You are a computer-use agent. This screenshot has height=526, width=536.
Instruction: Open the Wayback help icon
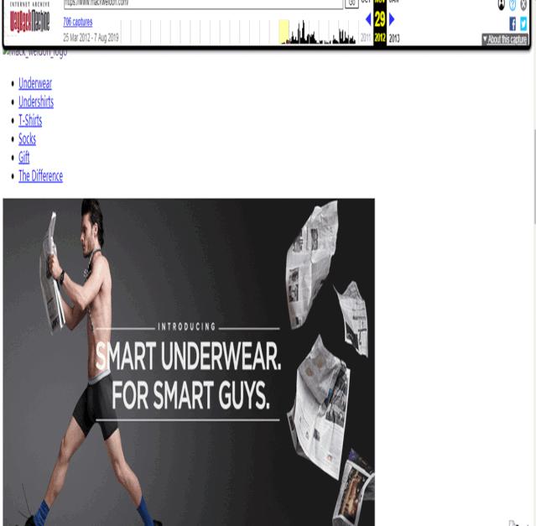point(513,4)
